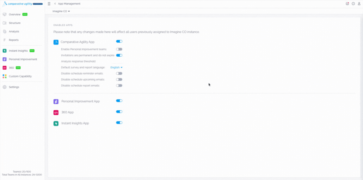Disable the Instant Insights App toggle
Viewport: 363px width, 180px height.
(x=119, y=123)
